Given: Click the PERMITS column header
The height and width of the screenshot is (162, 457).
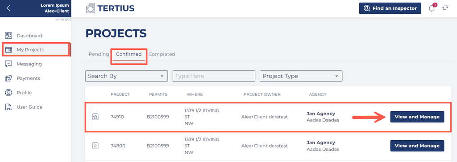Looking at the screenshot, I should pos(158,94).
